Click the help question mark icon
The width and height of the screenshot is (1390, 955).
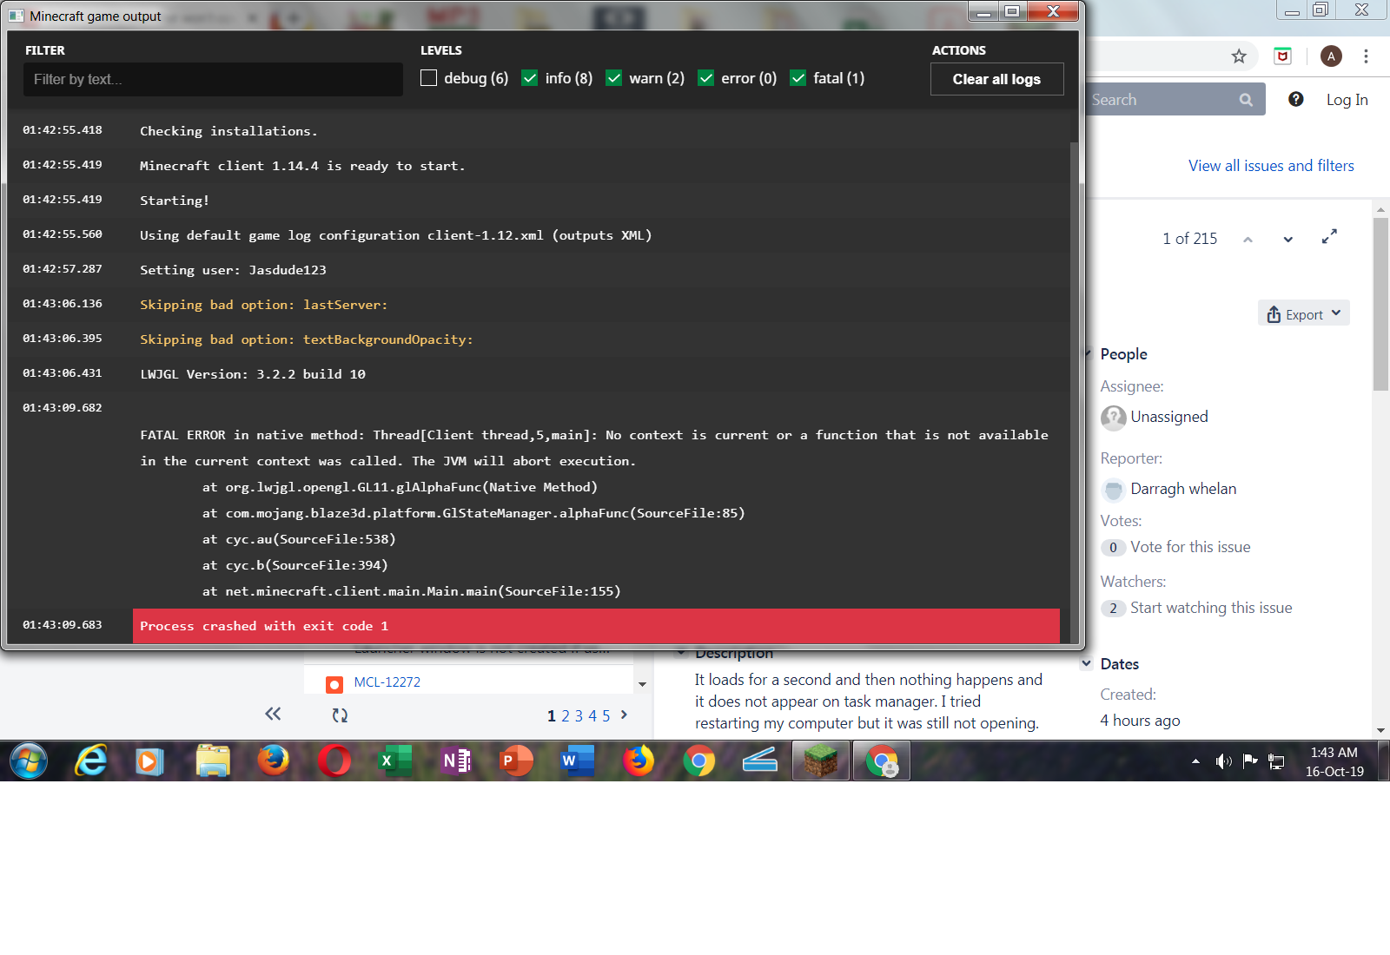[1295, 99]
